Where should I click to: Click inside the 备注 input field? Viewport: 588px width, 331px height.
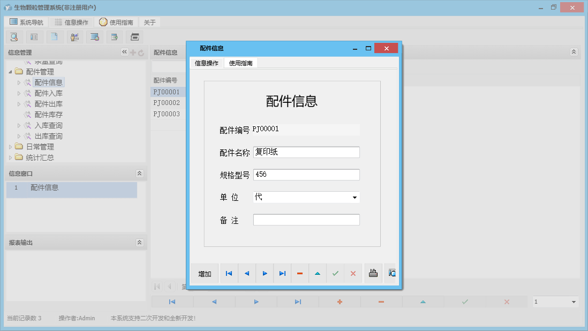point(306,220)
